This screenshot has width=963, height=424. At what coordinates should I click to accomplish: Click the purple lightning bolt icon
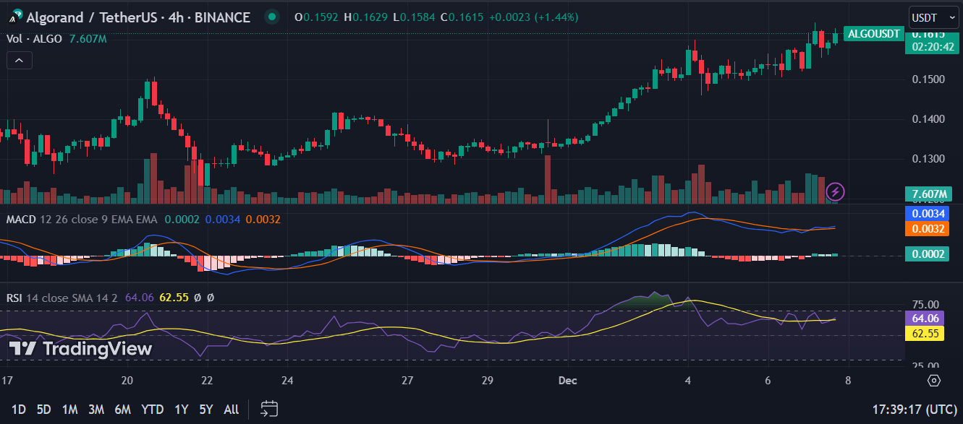[836, 191]
